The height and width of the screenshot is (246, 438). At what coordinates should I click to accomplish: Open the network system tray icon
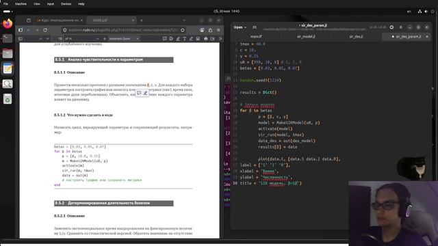420,12
